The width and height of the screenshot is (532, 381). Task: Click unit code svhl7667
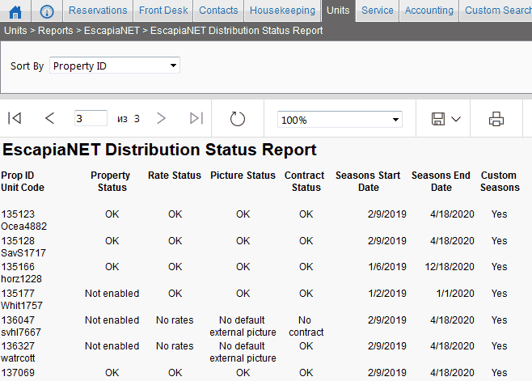21,332
